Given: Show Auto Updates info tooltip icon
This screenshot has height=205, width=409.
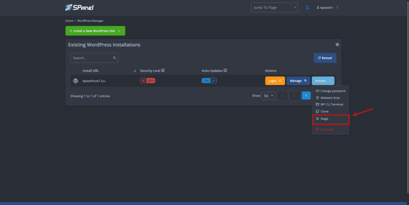Looking at the screenshot, I should coord(225,70).
